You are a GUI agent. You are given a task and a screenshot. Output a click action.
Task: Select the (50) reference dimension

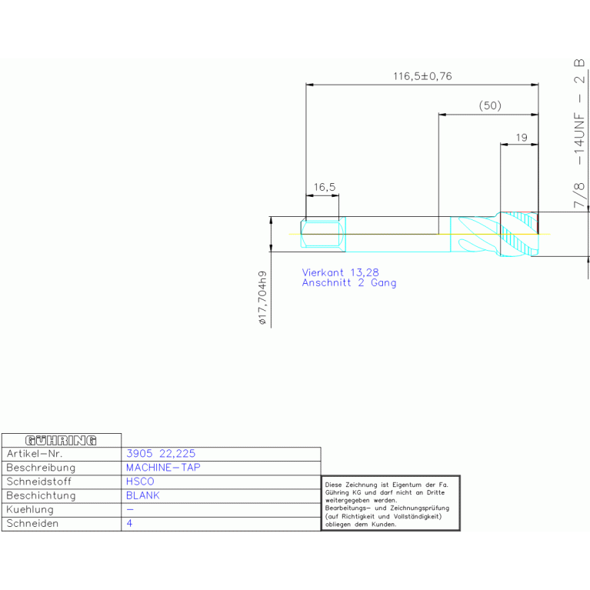pos(489,106)
